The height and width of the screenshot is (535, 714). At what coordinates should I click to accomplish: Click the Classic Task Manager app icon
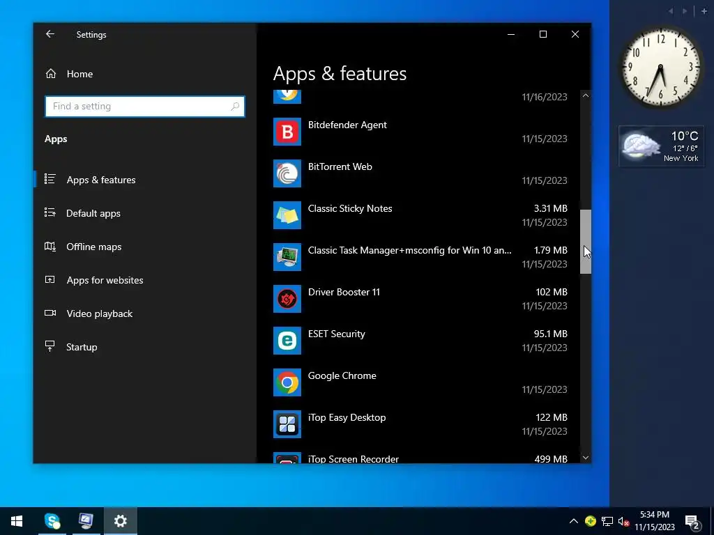287,257
